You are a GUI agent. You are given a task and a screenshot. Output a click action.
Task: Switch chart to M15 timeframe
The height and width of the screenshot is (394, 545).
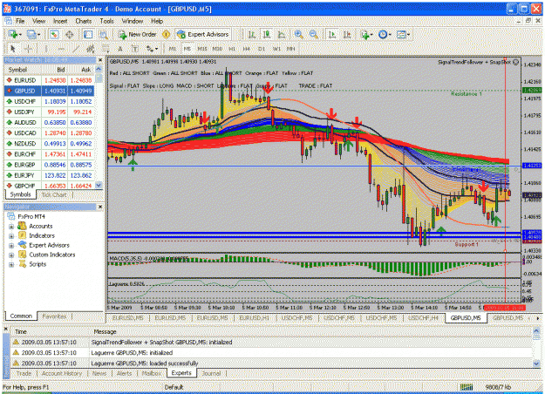(202, 49)
